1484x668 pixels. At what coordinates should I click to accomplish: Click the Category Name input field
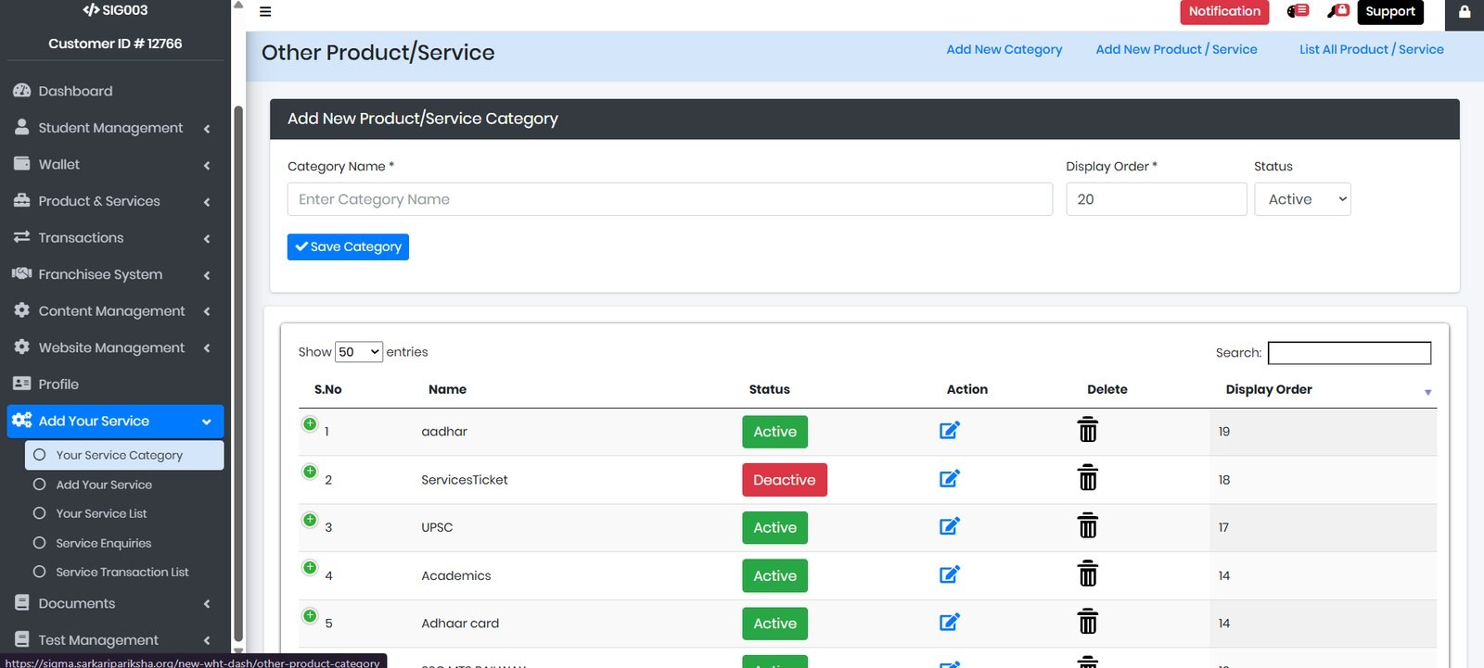(x=670, y=199)
